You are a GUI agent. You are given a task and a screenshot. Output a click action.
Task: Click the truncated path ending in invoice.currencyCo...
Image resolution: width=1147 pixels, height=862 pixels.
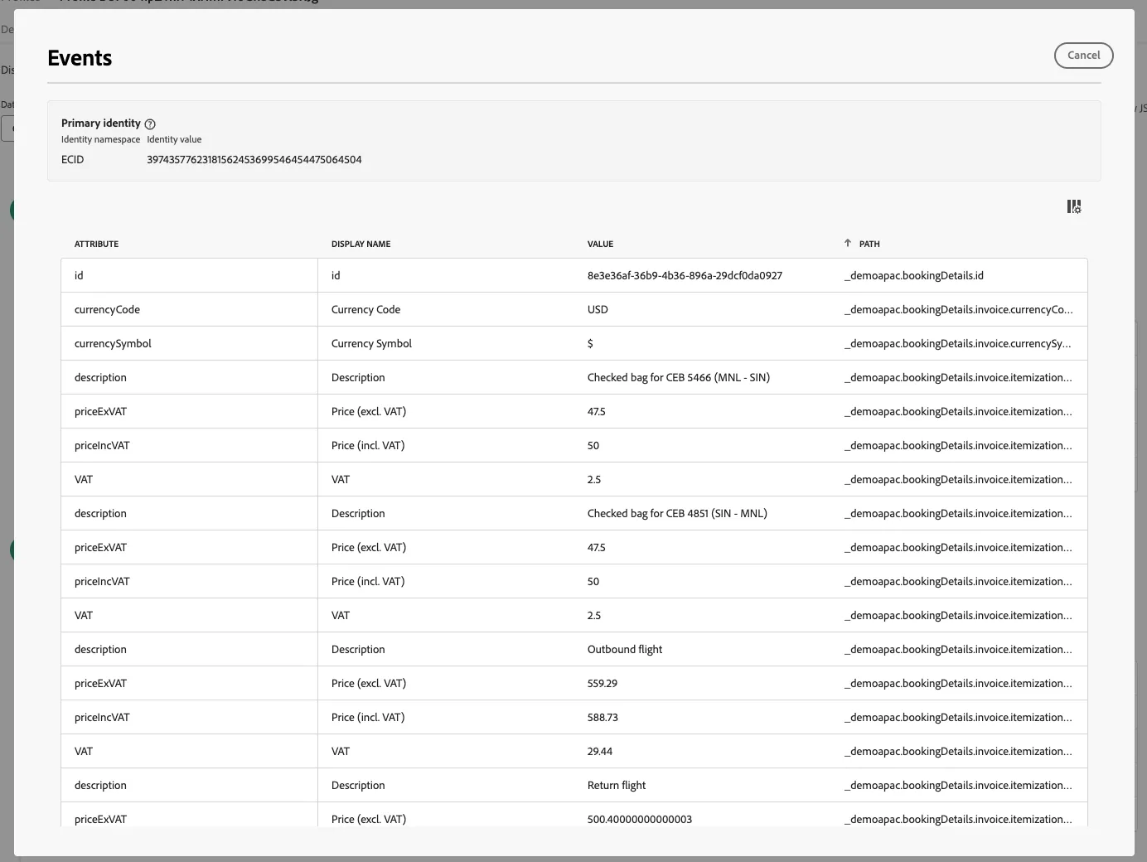(x=959, y=310)
